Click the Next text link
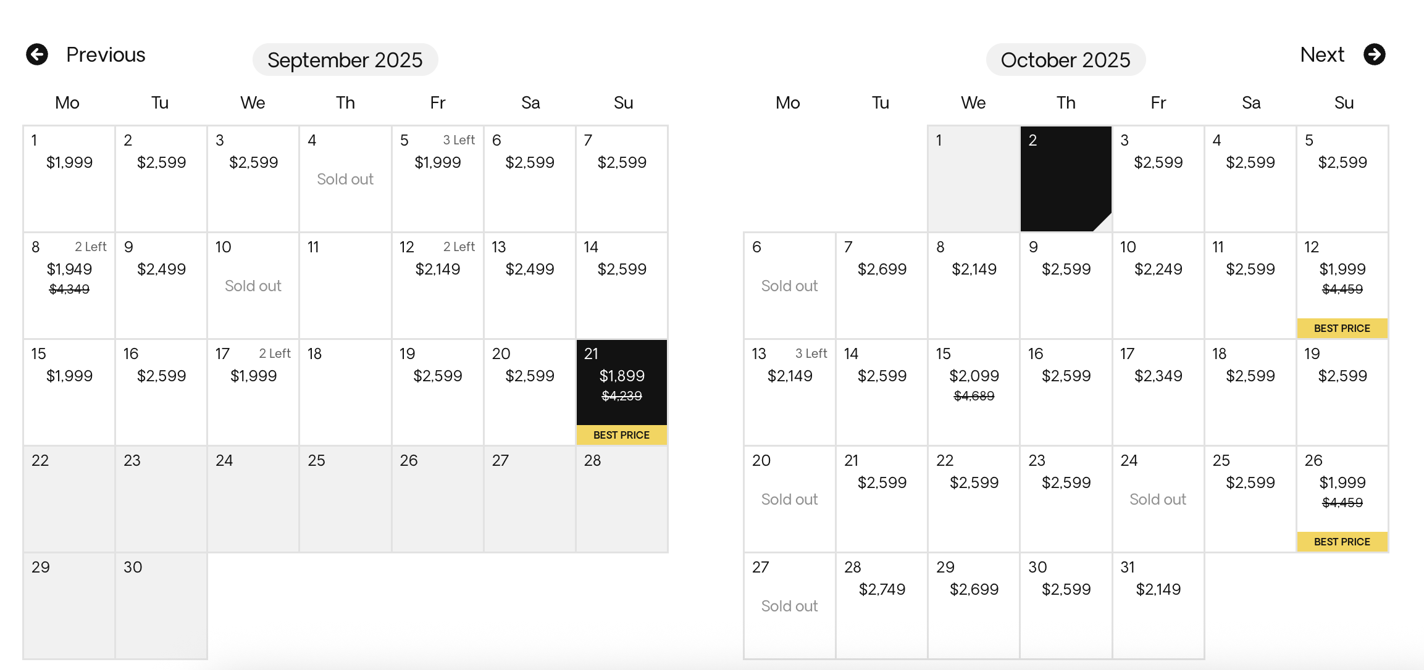1424x670 pixels. (1322, 54)
